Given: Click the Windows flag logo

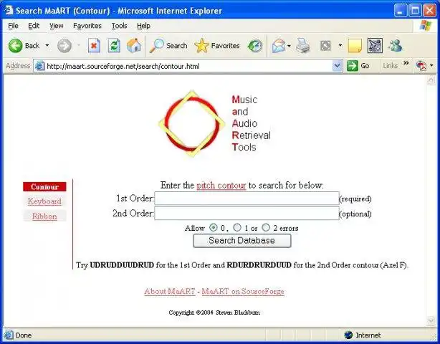Looking at the screenshot, I should [426, 26].
